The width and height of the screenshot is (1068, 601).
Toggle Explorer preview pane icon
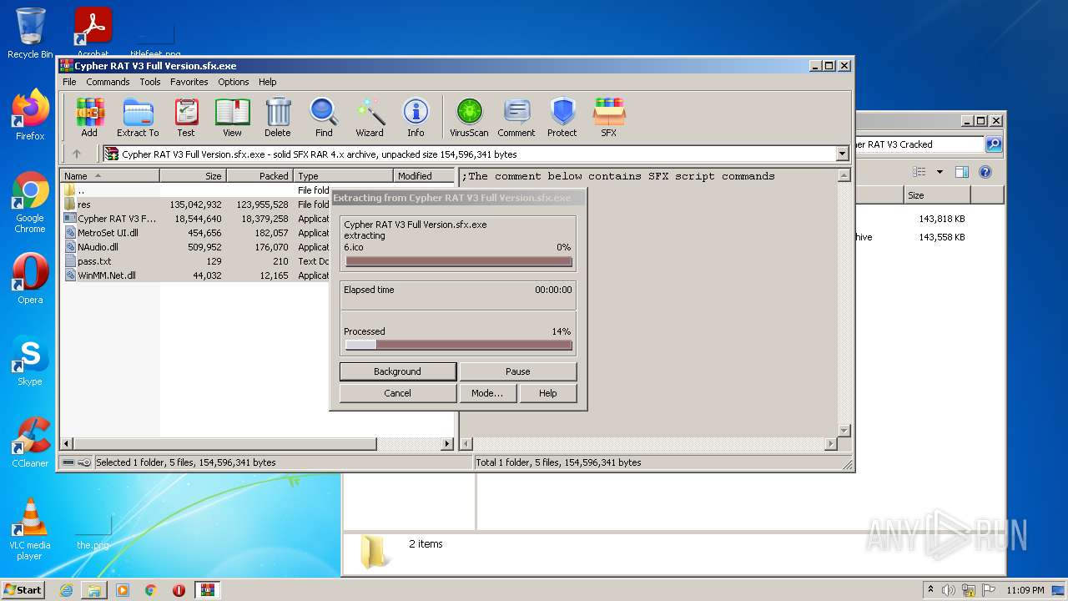pos(962,172)
